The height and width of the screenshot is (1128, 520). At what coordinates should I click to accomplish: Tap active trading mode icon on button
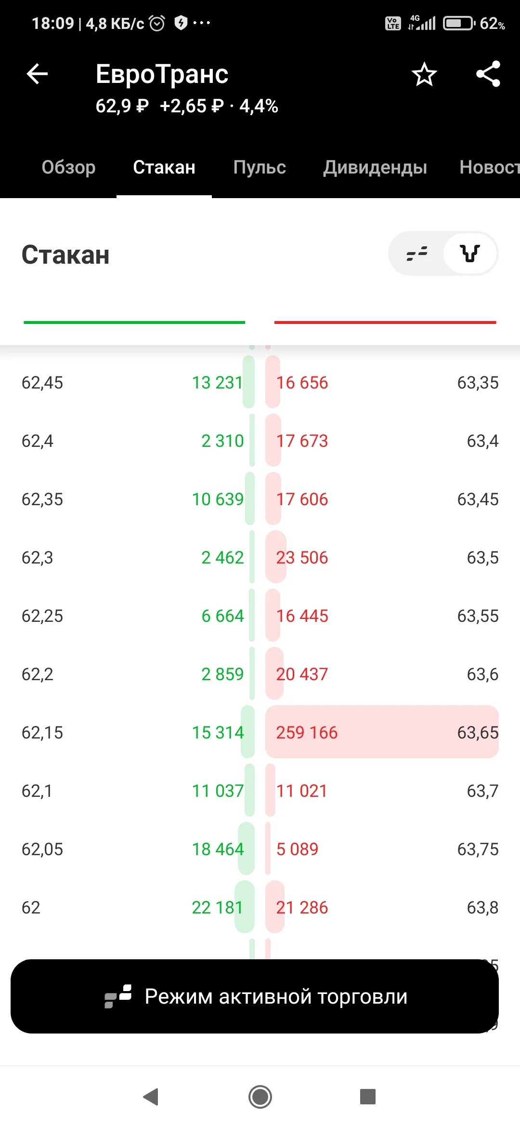coord(118,996)
